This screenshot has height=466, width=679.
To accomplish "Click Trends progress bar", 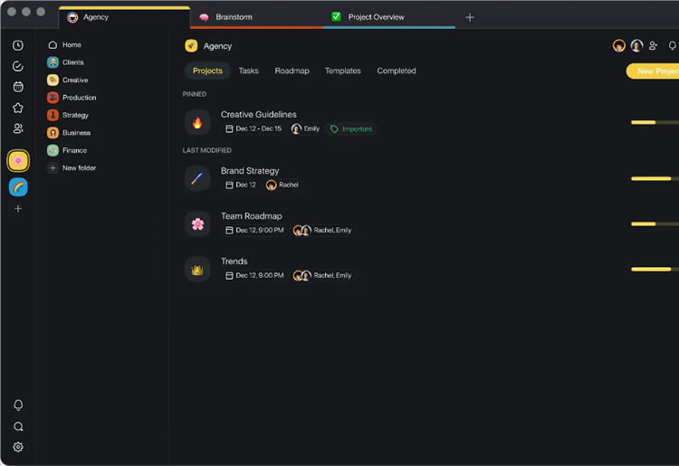I will [655, 269].
